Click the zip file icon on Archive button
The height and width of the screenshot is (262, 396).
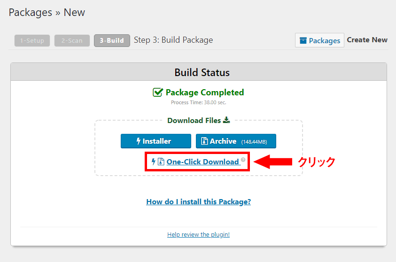click(205, 141)
